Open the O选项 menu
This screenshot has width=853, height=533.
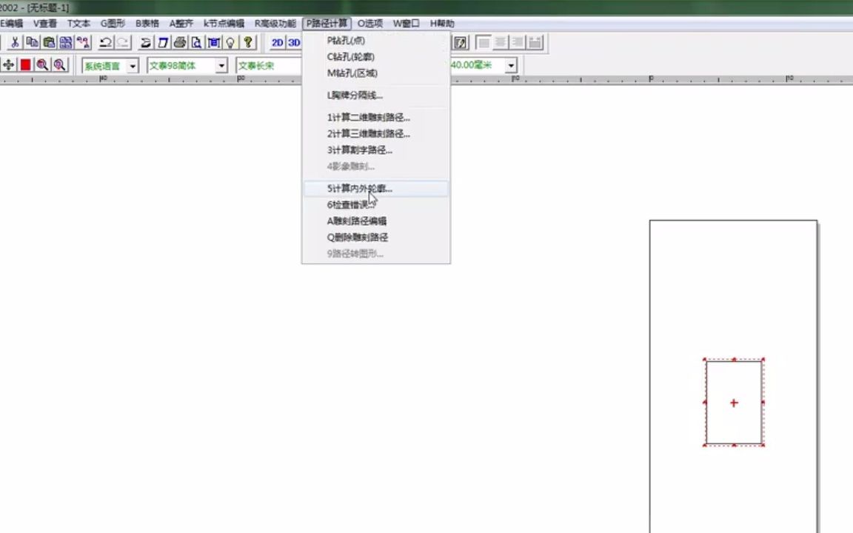369,23
